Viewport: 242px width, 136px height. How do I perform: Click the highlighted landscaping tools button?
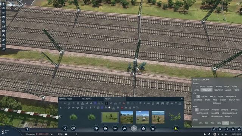[134, 128]
